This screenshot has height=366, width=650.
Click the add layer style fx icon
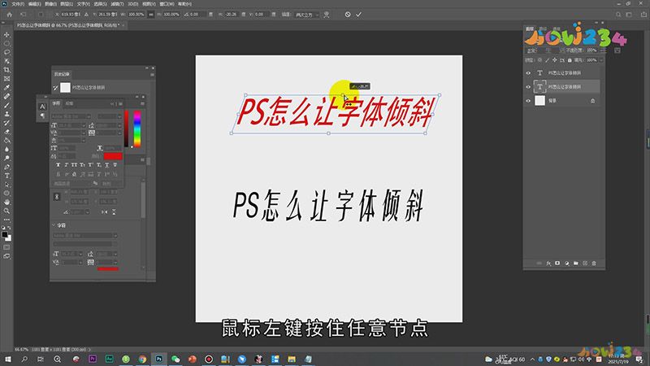coord(548,263)
